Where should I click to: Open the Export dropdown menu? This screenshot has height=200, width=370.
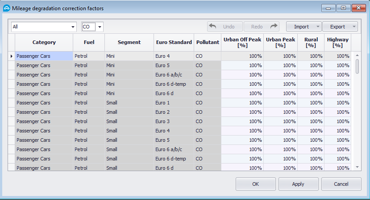pos(340,27)
